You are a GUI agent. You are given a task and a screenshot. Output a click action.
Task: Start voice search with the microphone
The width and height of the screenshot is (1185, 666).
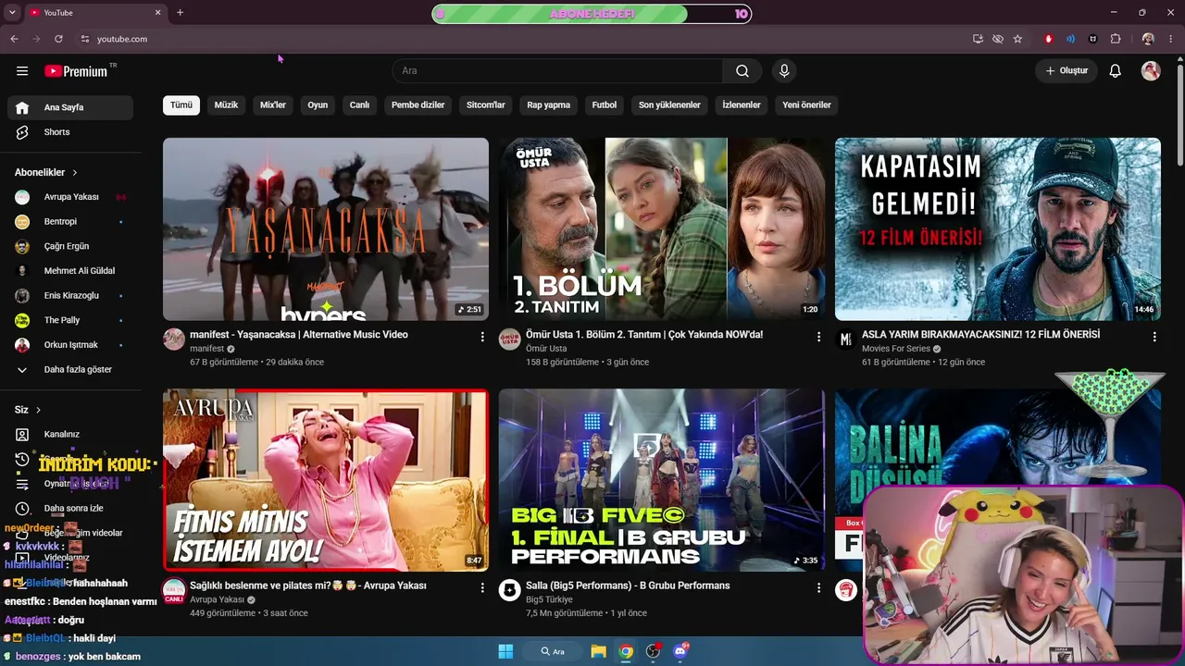coord(784,71)
